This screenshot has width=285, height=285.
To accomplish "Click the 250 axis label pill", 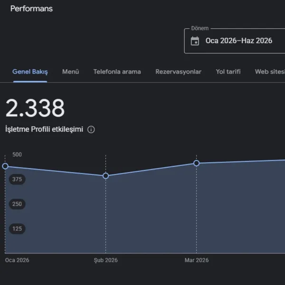I will click(x=17, y=204).
